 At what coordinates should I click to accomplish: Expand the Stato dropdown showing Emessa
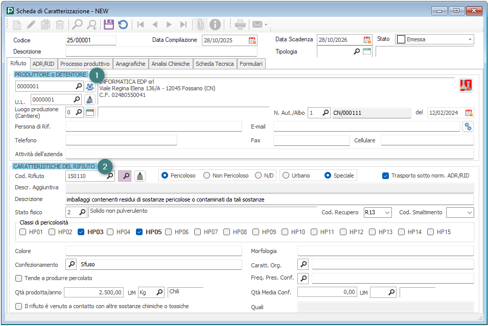pos(470,39)
